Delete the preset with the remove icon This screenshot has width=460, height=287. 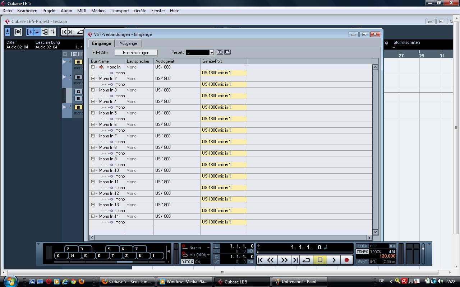227,52
